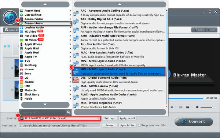Click the Apple iPod device icon
220x138 pixels.
[22, 53]
